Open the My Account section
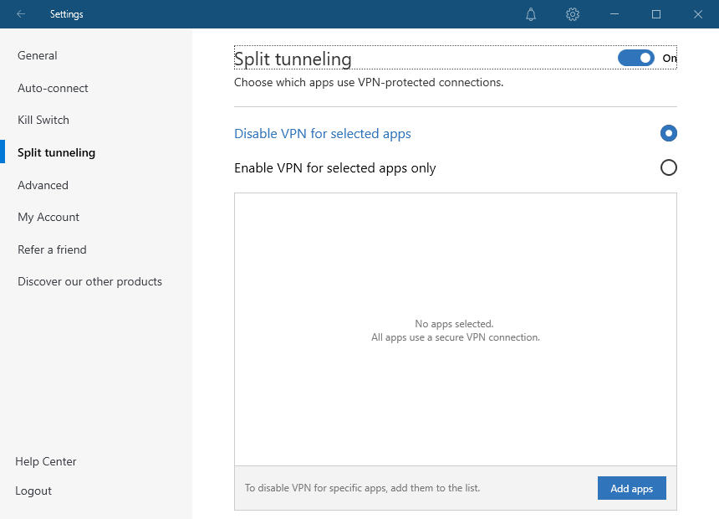Viewport: 719px width, 519px height. 48,217
